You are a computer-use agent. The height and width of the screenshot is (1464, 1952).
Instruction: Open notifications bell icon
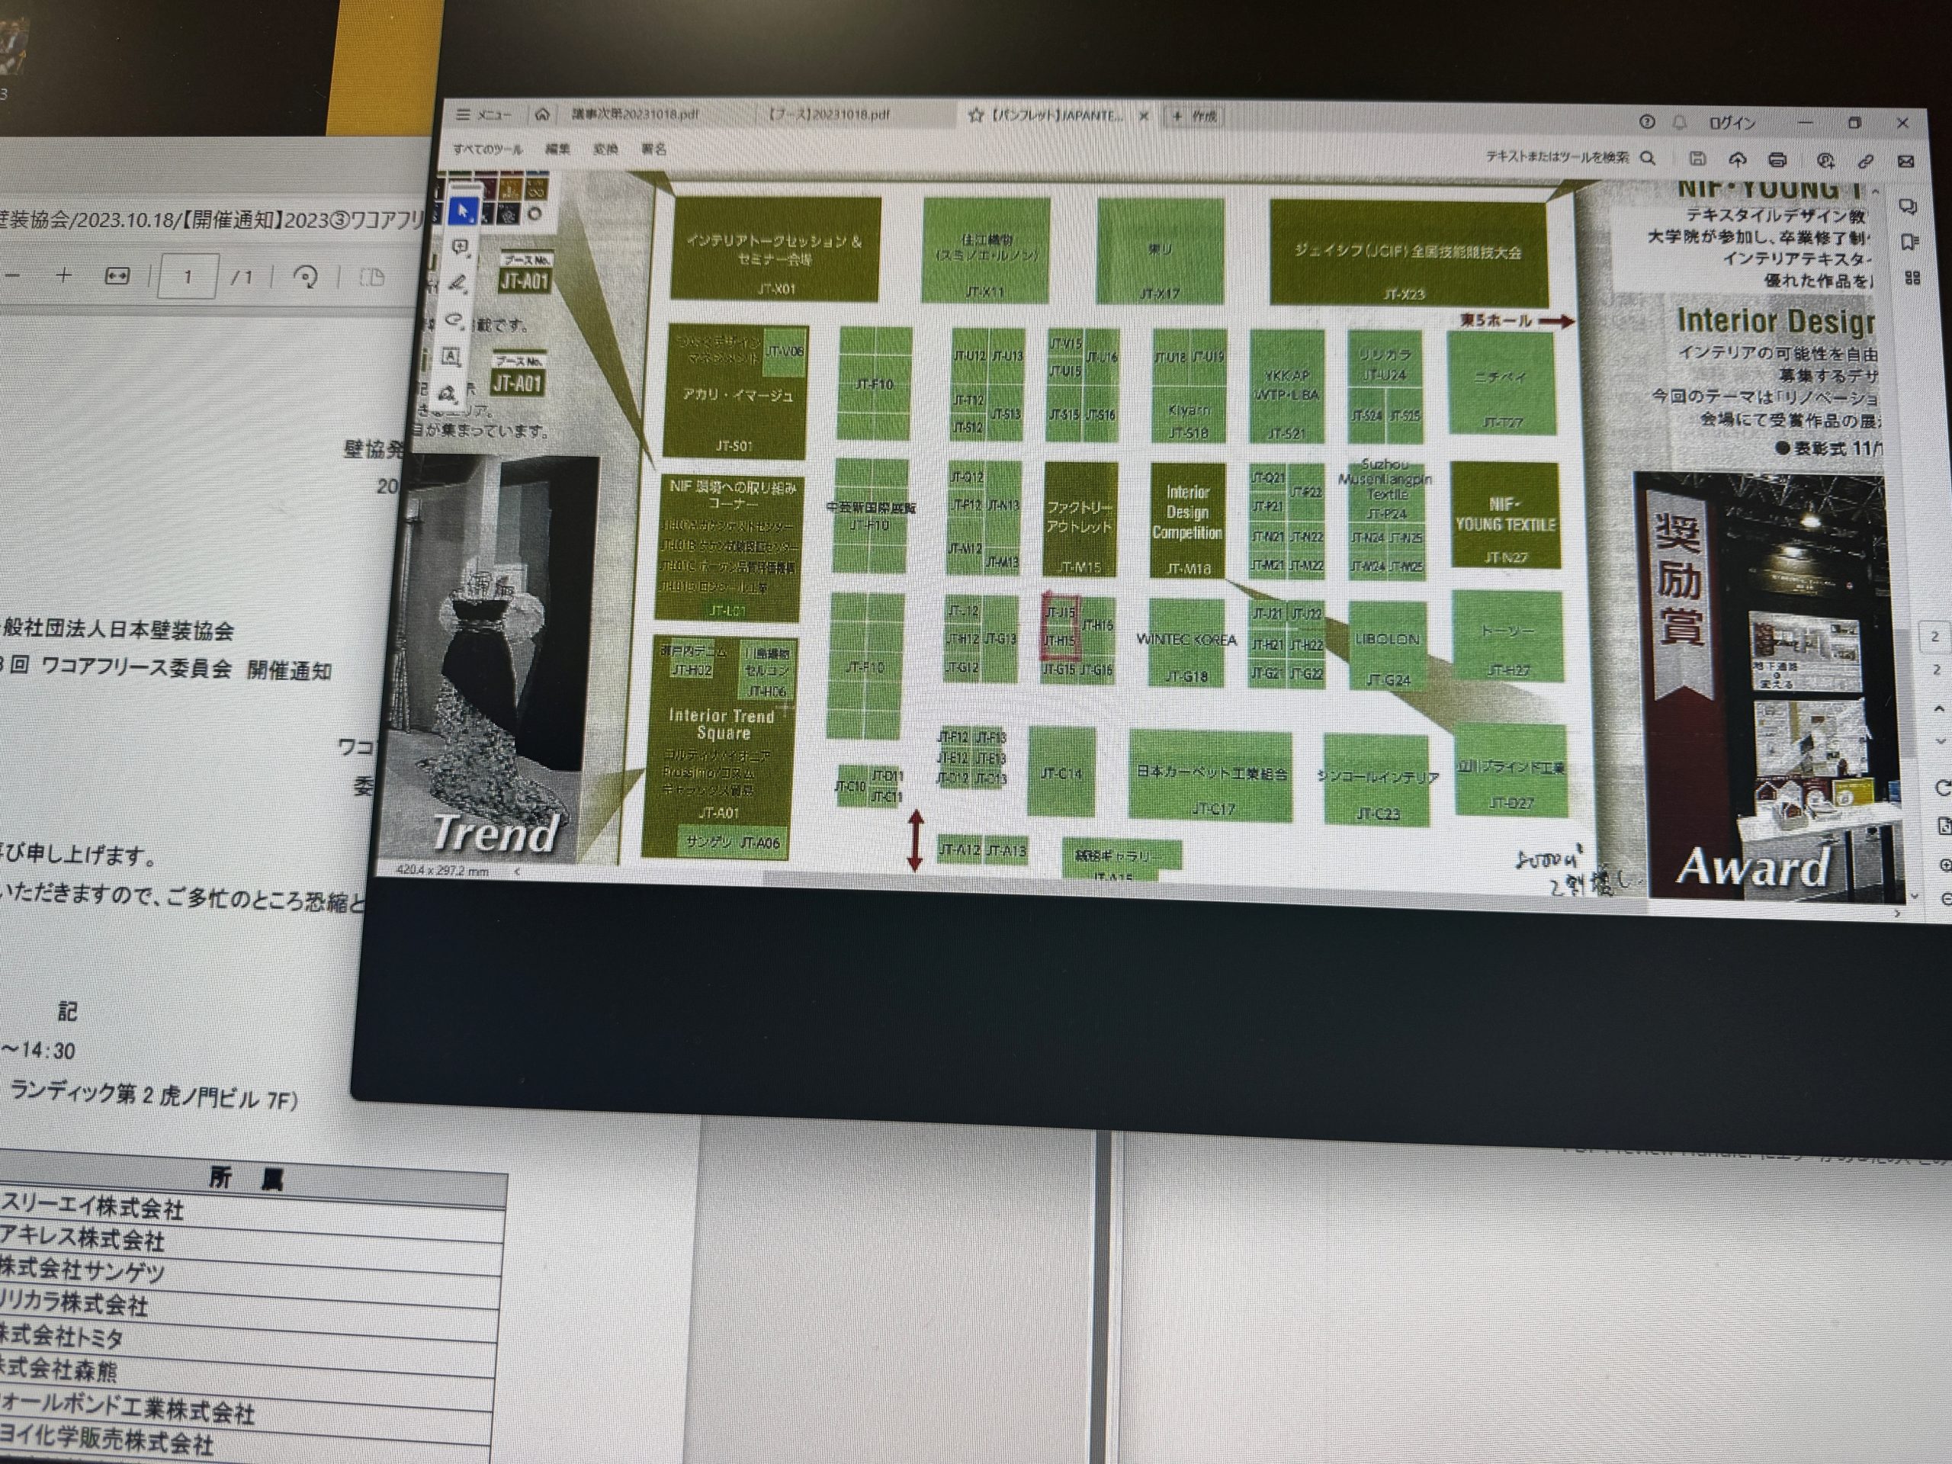[1681, 124]
